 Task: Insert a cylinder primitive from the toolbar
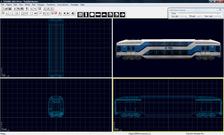(86, 15)
